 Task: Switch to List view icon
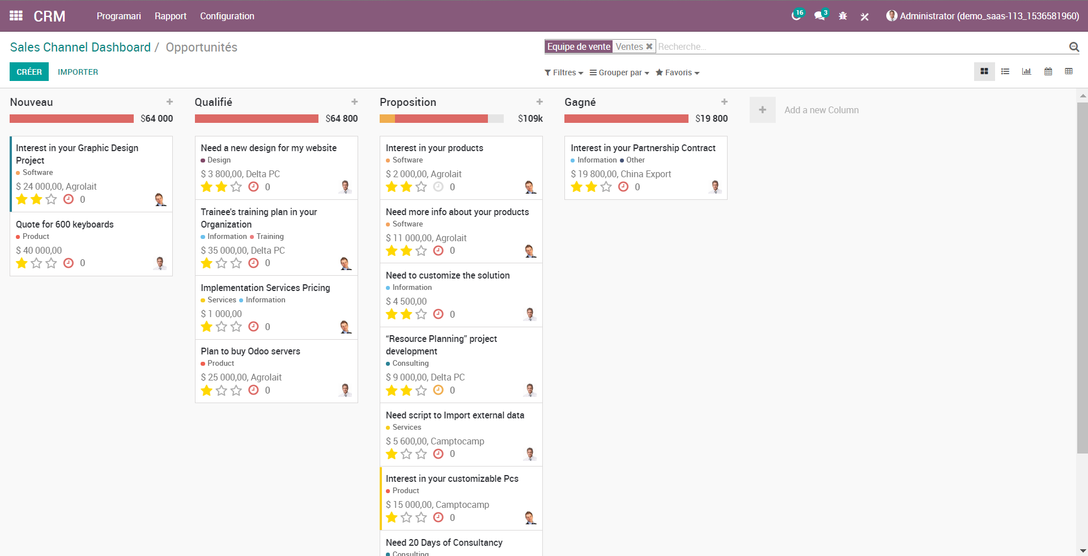click(1005, 71)
